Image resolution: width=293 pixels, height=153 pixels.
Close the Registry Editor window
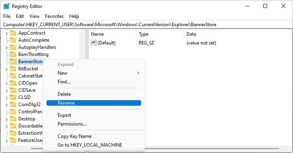283,6
